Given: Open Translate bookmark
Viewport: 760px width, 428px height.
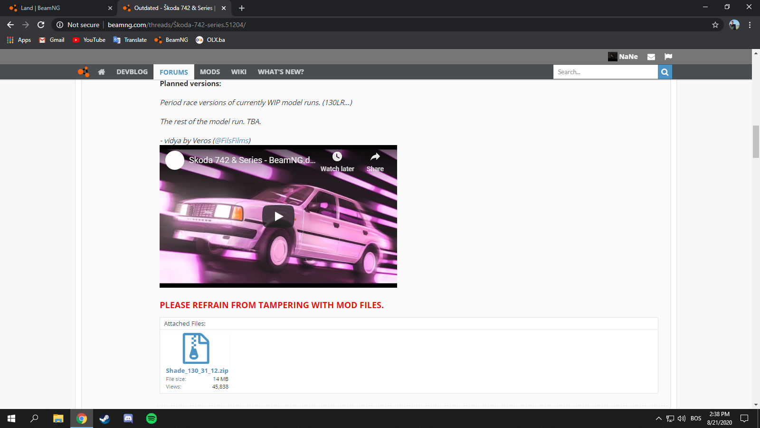Looking at the screenshot, I should [x=130, y=40].
